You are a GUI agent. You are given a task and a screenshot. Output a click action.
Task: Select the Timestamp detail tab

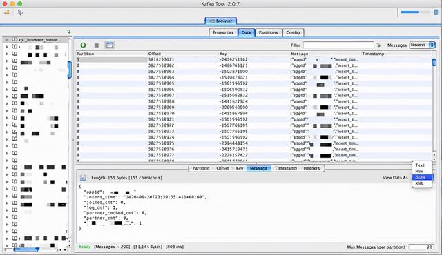coord(285,168)
